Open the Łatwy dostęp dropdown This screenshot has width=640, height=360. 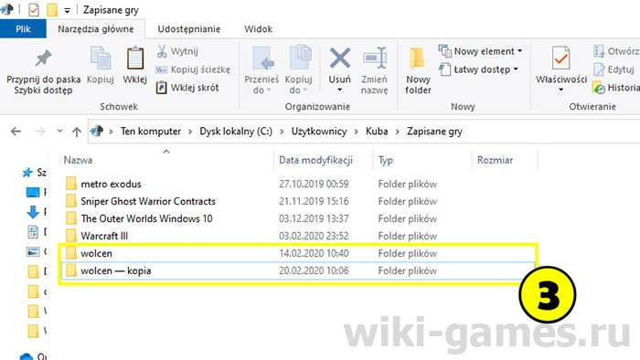(479, 69)
